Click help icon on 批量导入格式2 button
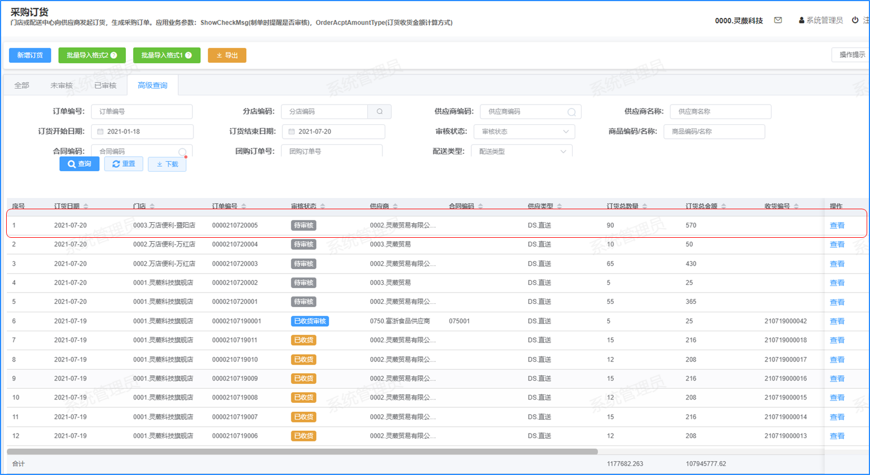The image size is (870, 475). (x=114, y=55)
